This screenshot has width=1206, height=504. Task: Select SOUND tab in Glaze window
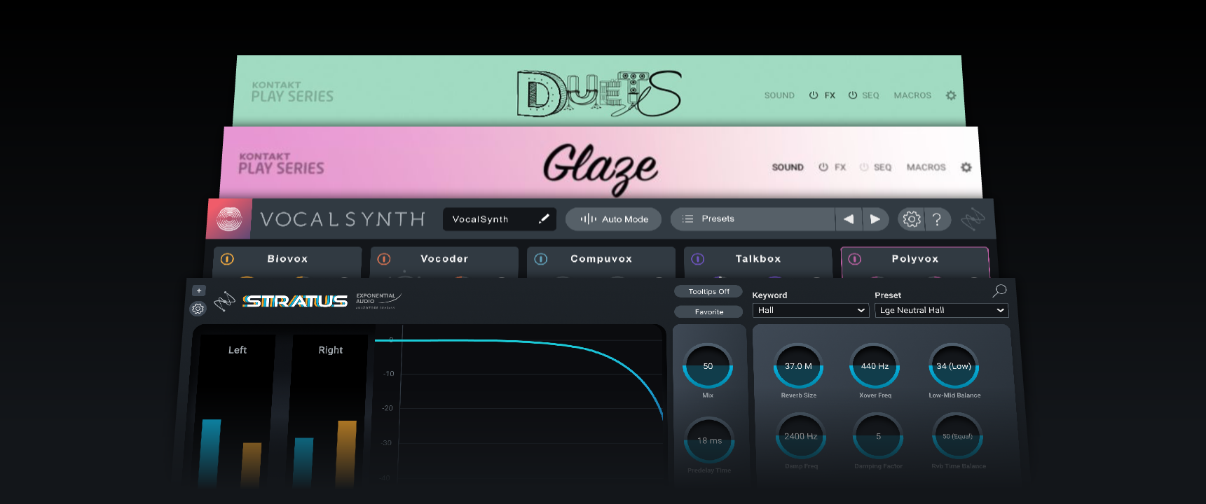click(788, 167)
